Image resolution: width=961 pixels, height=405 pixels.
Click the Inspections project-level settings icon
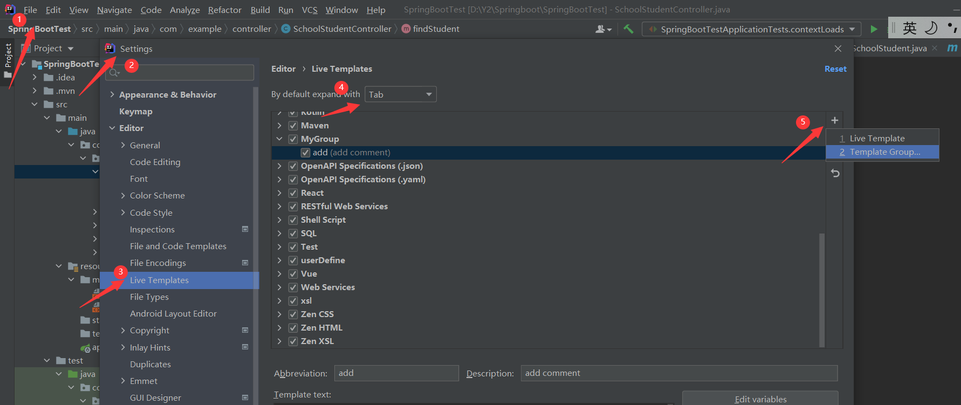(x=245, y=229)
